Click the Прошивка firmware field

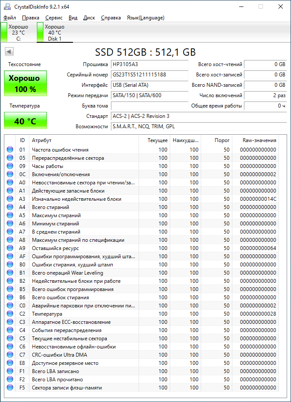150,64
